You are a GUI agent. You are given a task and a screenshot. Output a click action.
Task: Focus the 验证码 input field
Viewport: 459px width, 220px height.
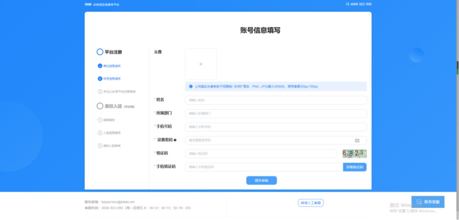point(261,154)
